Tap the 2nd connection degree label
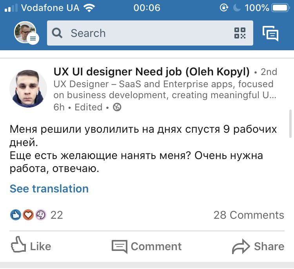The image size is (294, 269). [x=269, y=72]
